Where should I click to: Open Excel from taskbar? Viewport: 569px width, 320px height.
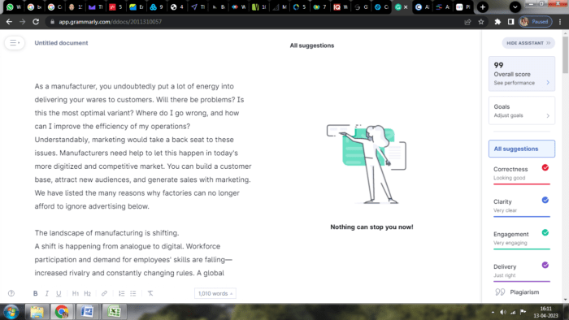coord(114,312)
